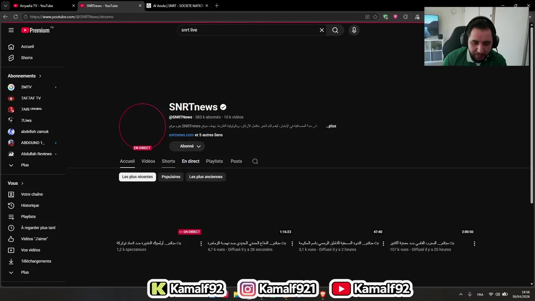Click the SNRTnews channel avatar

click(x=142, y=127)
